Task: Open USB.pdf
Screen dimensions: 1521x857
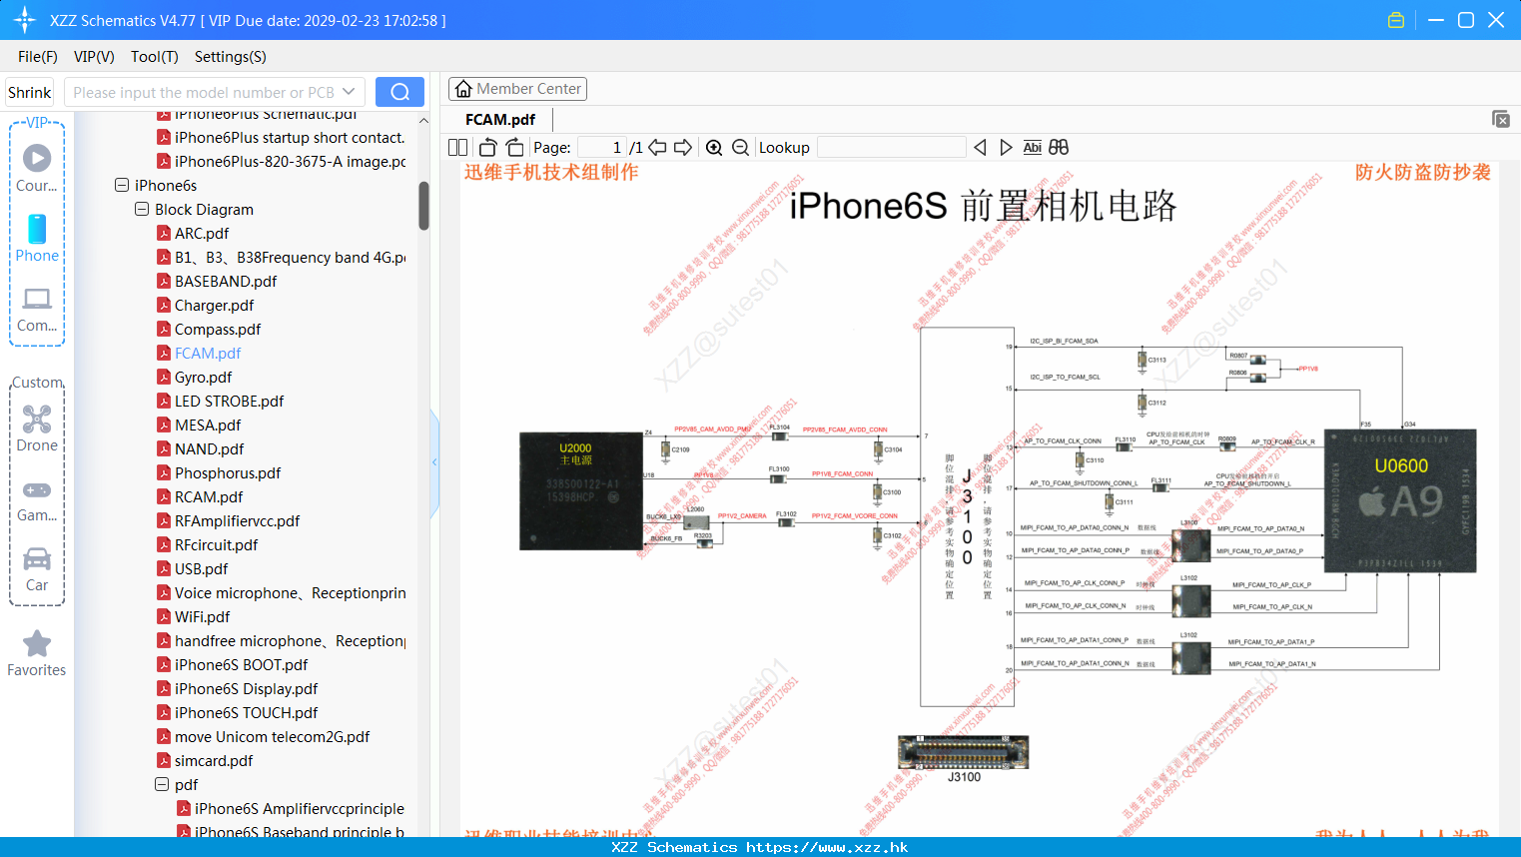Action: coord(201,568)
